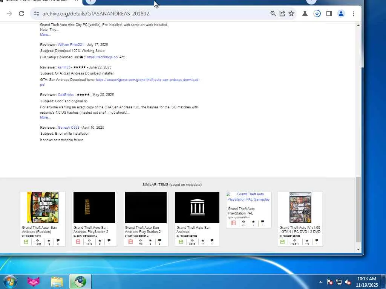Image resolution: width=386 pixels, height=289 pixels.
Task: Click views eye icon on Russian San Andreas card
Action: 38,240
